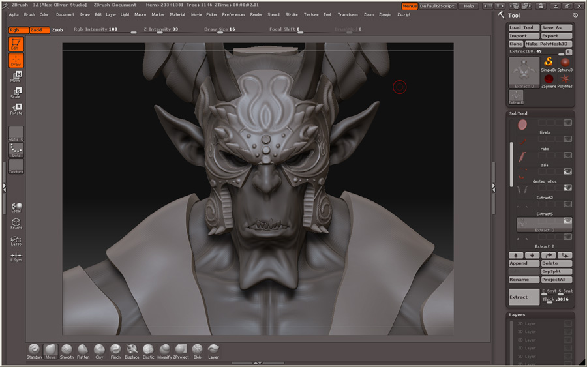Click Make PolyMesh3D button
The width and height of the screenshot is (587, 367).
point(549,44)
